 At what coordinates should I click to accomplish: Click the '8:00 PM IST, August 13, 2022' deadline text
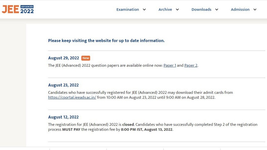(x=147, y=130)
